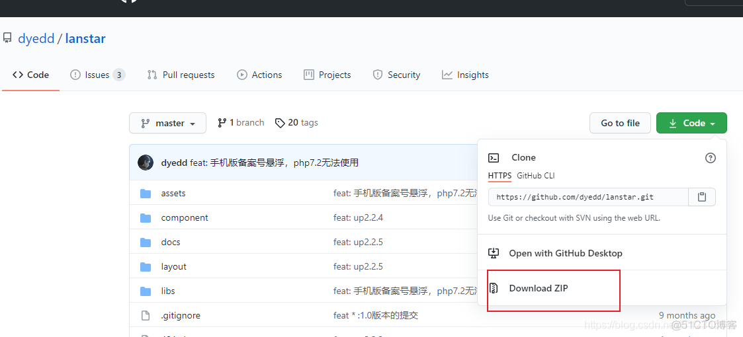Click the Actions play icon
This screenshot has height=337, width=743.
coord(241,75)
